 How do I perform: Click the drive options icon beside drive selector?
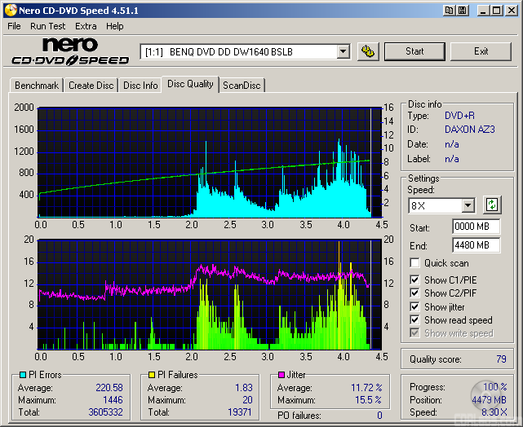368,51
